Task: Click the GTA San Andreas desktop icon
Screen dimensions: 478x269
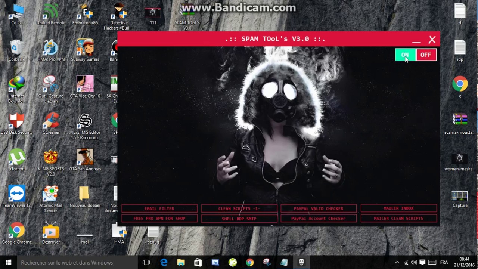Action: click(85, 160)
